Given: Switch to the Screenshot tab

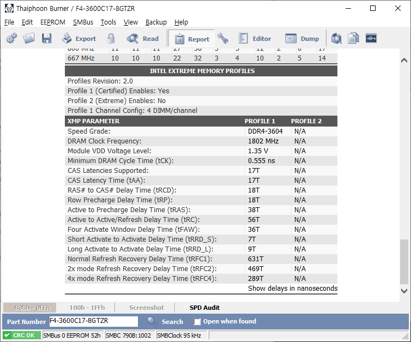Looking at the screenshot, I should coord(147,308).
